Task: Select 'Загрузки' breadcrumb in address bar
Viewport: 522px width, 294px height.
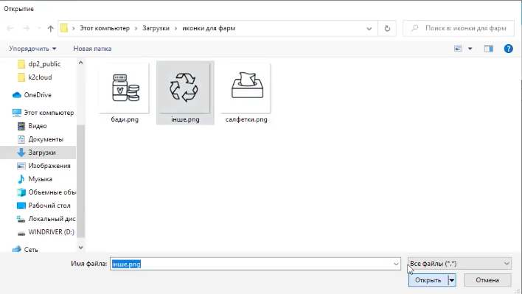Action: pyautogui.click(x=156, y=28)
